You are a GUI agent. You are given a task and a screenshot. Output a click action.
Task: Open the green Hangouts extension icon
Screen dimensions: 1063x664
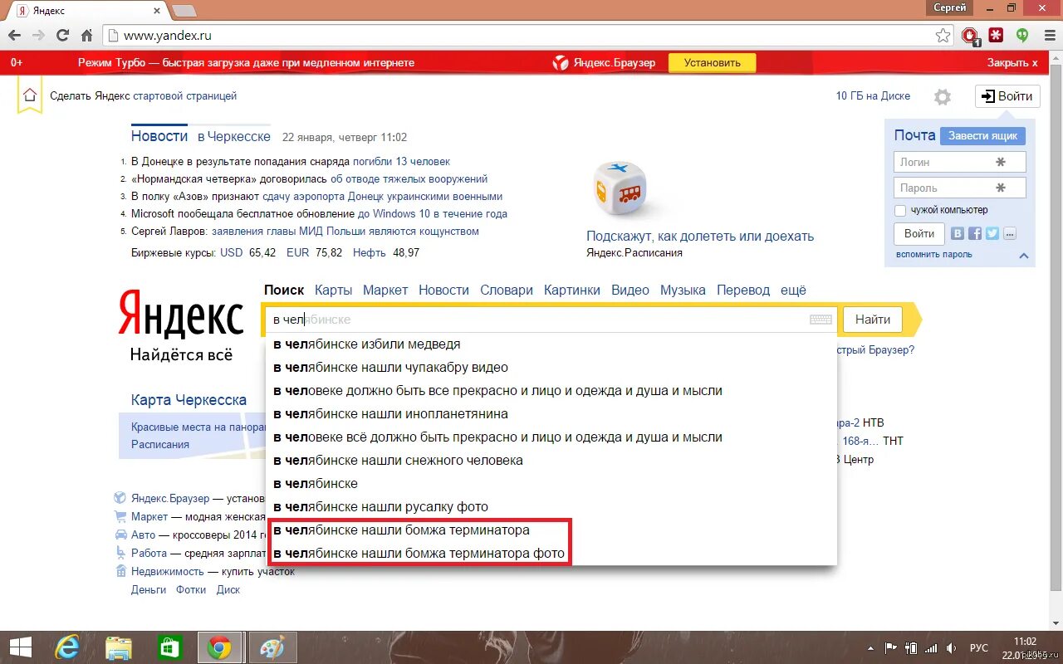(1021, 36)
